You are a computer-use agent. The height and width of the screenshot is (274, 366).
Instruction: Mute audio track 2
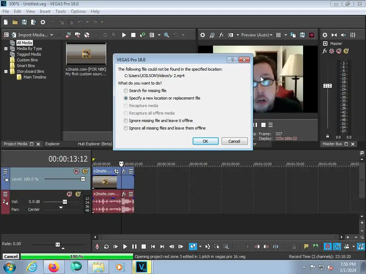[x=69, y=194]
